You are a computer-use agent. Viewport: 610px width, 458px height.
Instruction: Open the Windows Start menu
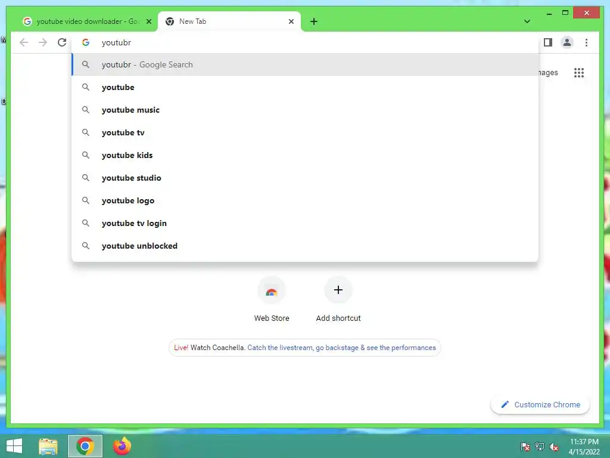click(14, 446)
